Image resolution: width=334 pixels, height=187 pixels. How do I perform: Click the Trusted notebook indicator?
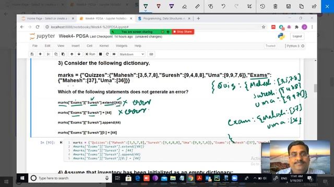tap(270, 46)
